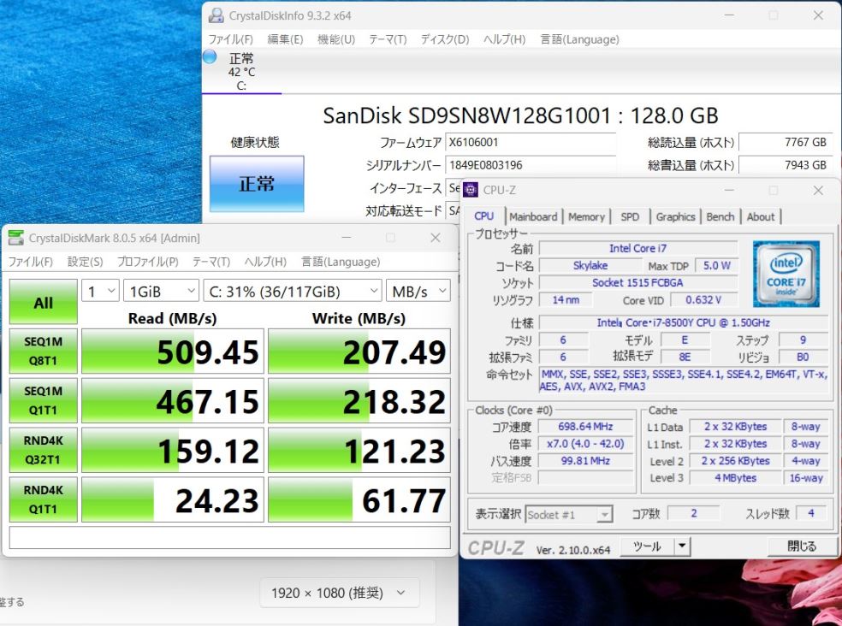
Task: Open テーマ(T) menu in CrystalDiskMark
Action: 211,262
